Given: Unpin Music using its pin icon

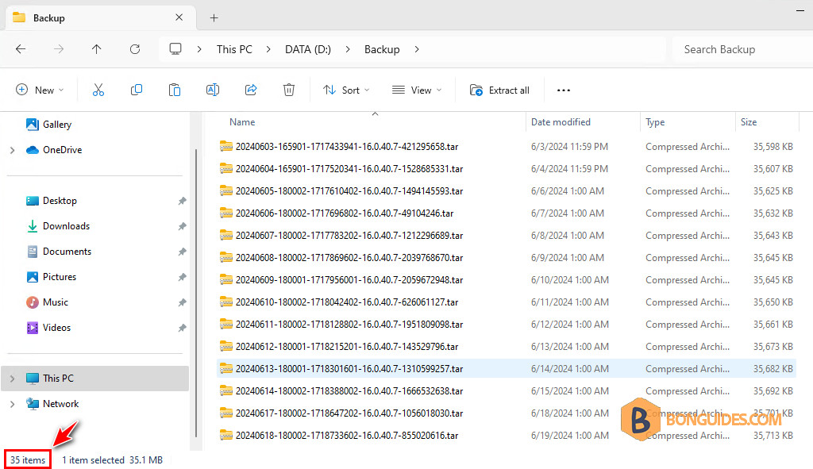Looking at the screenshot, I should (x=182, y=302).
